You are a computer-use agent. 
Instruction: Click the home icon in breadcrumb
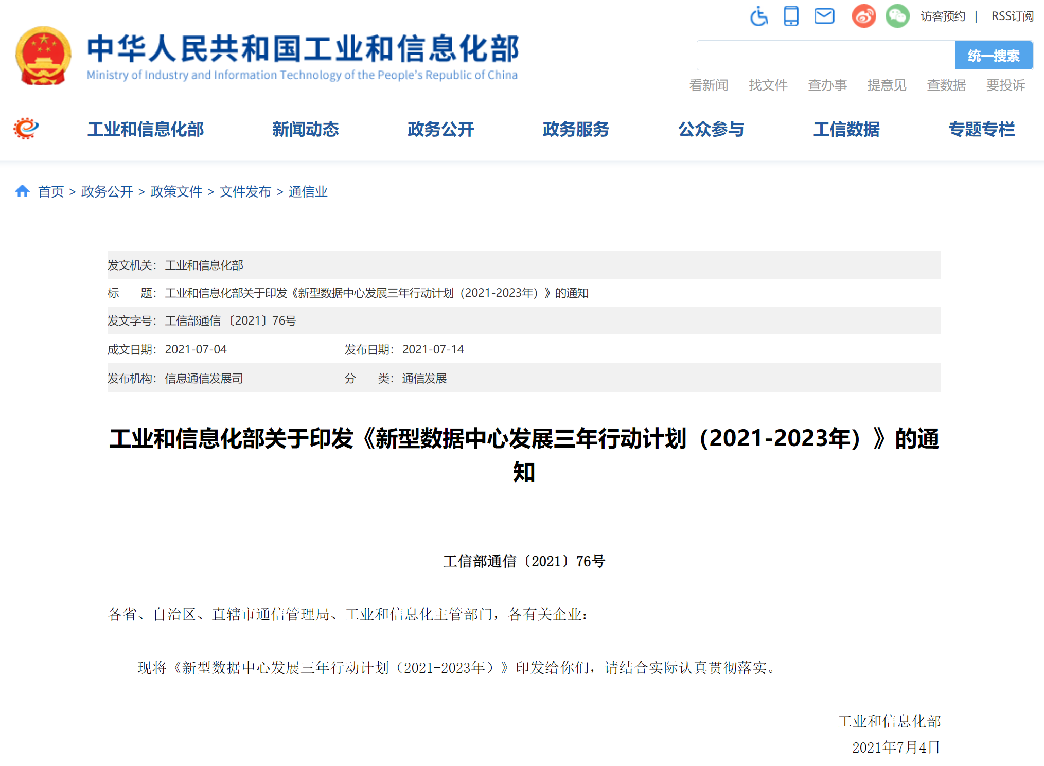coord(22,191)
